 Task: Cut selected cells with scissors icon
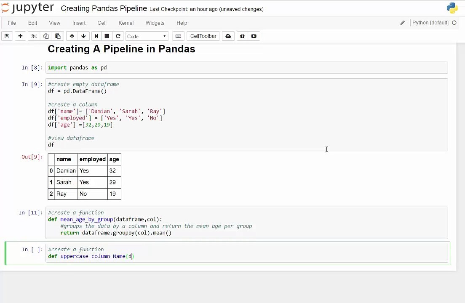34,36
